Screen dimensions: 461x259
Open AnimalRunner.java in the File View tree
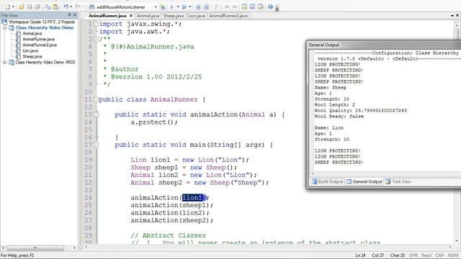click(x=38, y=40)
